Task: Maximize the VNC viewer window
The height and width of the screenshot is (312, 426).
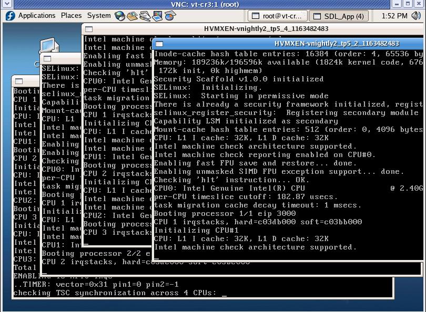Action: point(408,4)
